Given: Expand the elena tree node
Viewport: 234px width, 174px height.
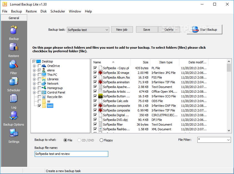Looking at the screenshot, I should pos(34,70).
